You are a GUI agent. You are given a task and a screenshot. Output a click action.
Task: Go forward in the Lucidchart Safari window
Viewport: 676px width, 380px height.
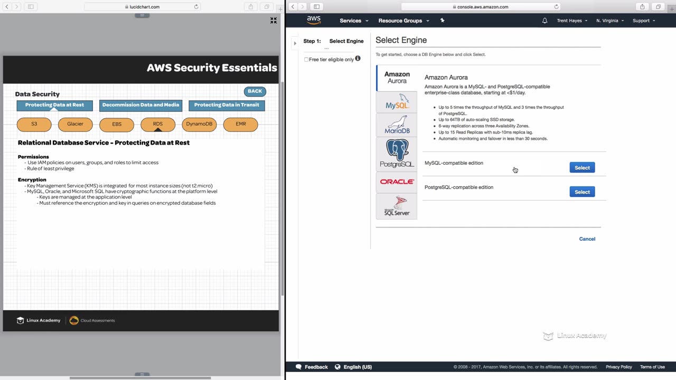pos(16,7)
